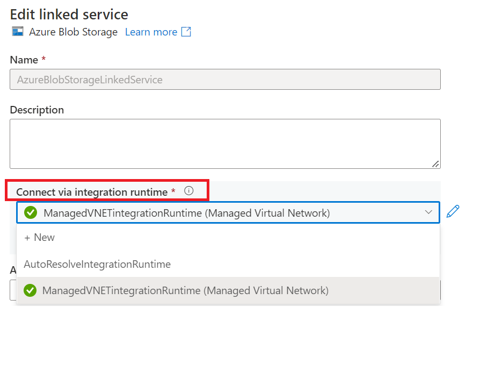The width and height of the screenshot is (495, 378).
Task: Click the Name input field
Action: [225, 80]
